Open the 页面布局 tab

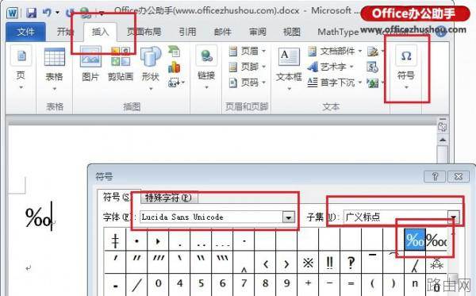pos(144,32)
